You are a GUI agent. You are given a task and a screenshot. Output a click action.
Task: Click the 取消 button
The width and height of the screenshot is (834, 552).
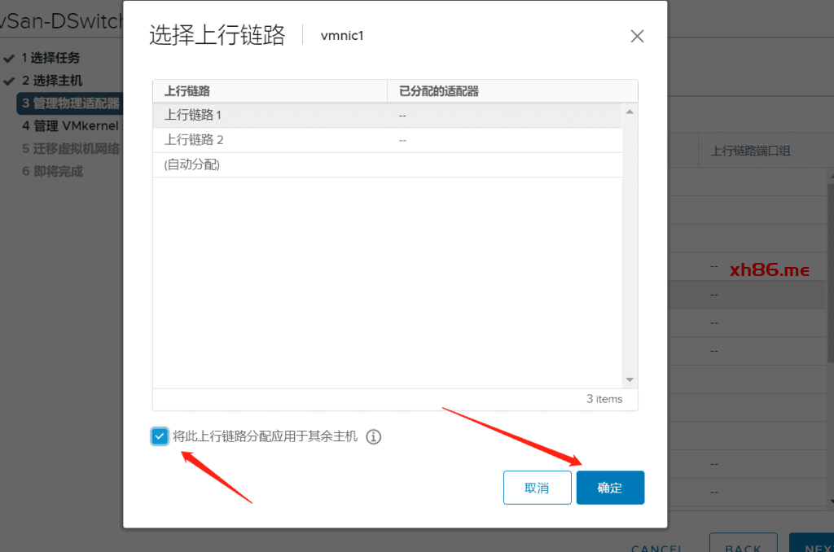(538, 488)
